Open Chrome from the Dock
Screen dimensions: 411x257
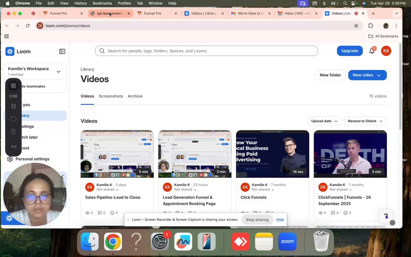point(113,242)
